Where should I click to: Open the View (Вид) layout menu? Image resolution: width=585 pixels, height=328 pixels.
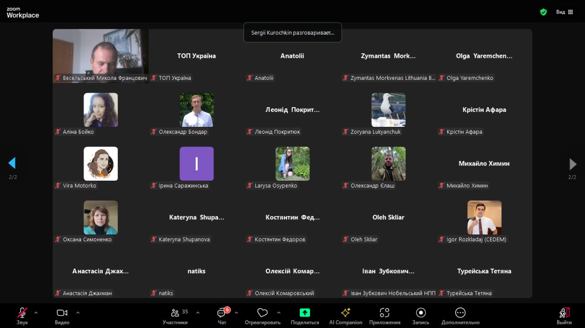[x=565, y=12]
